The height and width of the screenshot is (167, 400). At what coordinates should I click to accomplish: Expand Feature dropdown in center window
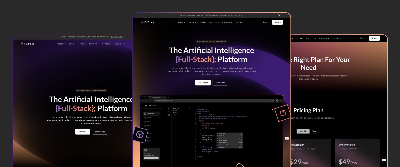click(x=192, y=22)
